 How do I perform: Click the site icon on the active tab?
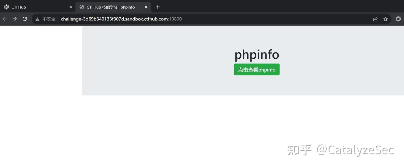pyautogui.click(x=81, y=7)
